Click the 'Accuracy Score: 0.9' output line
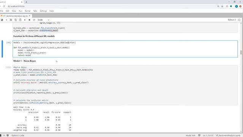This screenshot has height=137, width=243. [x=24, y=110]
